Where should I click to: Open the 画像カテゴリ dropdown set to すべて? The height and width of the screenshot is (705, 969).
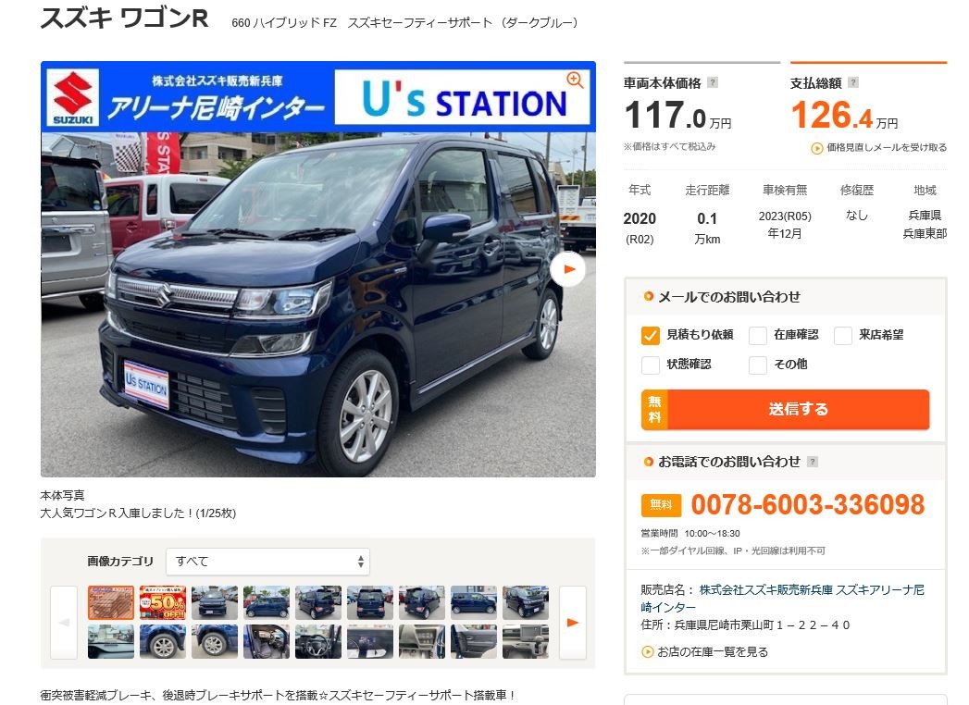267,561
